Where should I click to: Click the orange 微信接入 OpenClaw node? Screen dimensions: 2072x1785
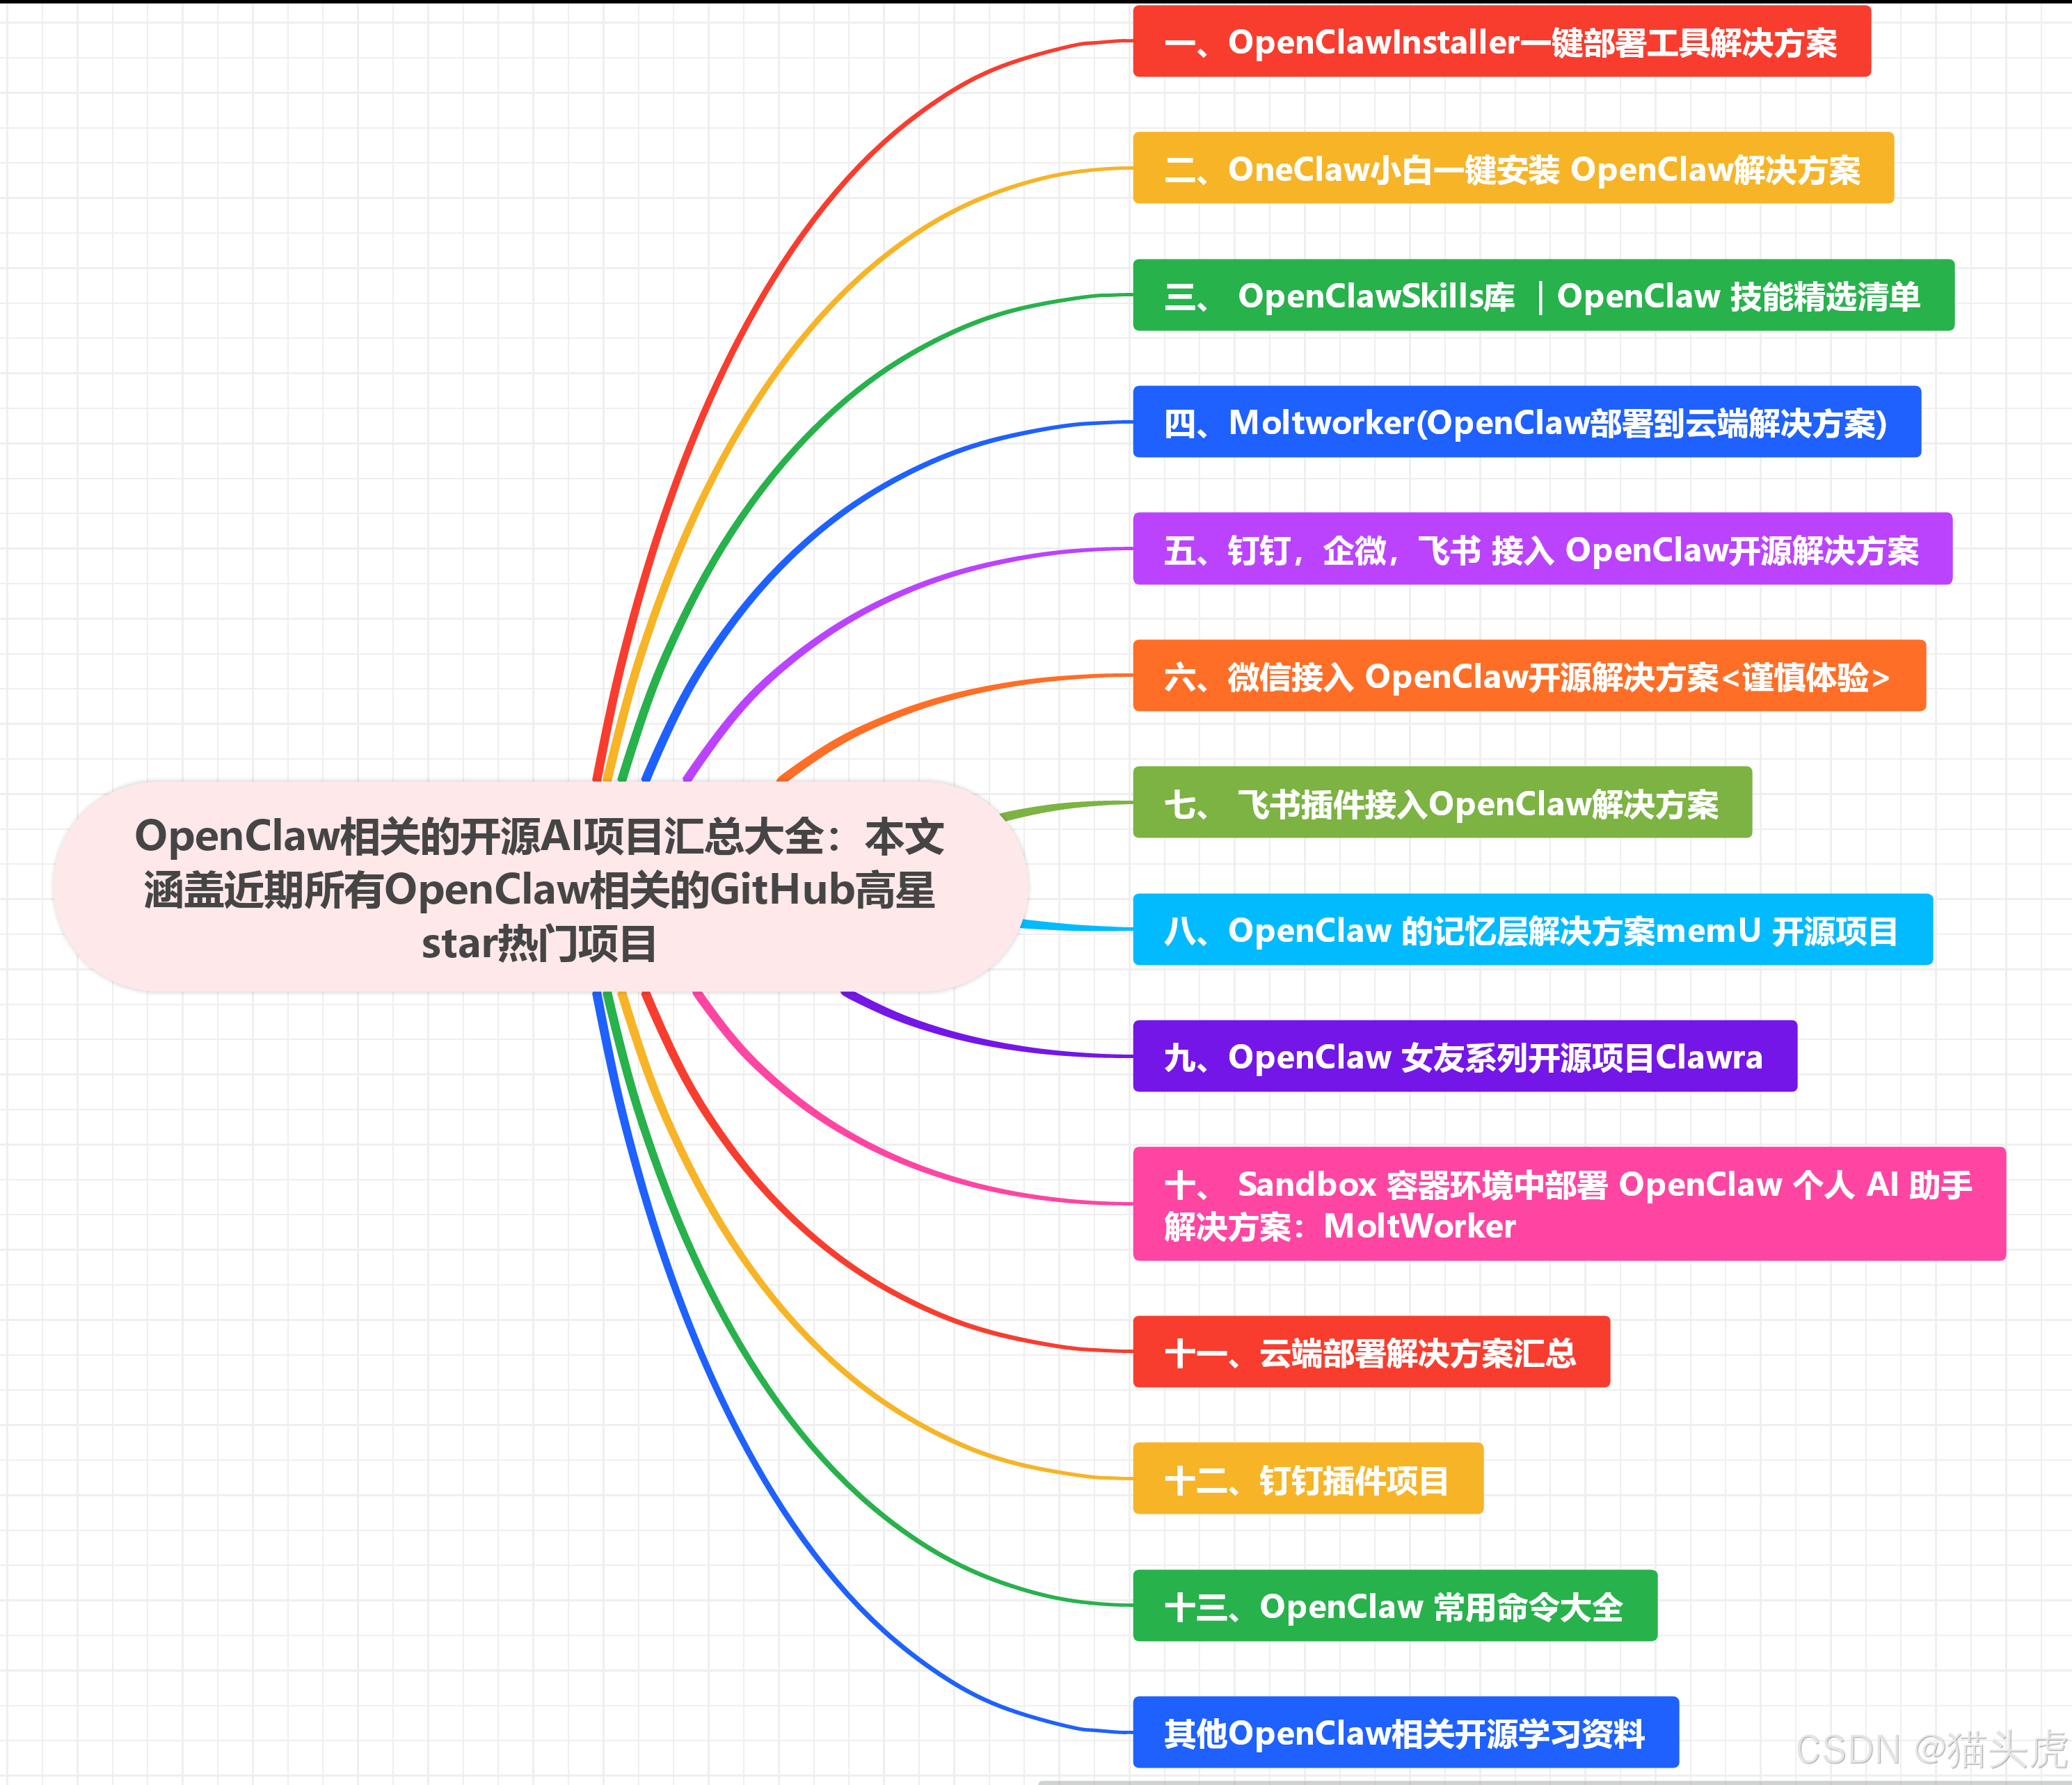(x=1530, y=676)
